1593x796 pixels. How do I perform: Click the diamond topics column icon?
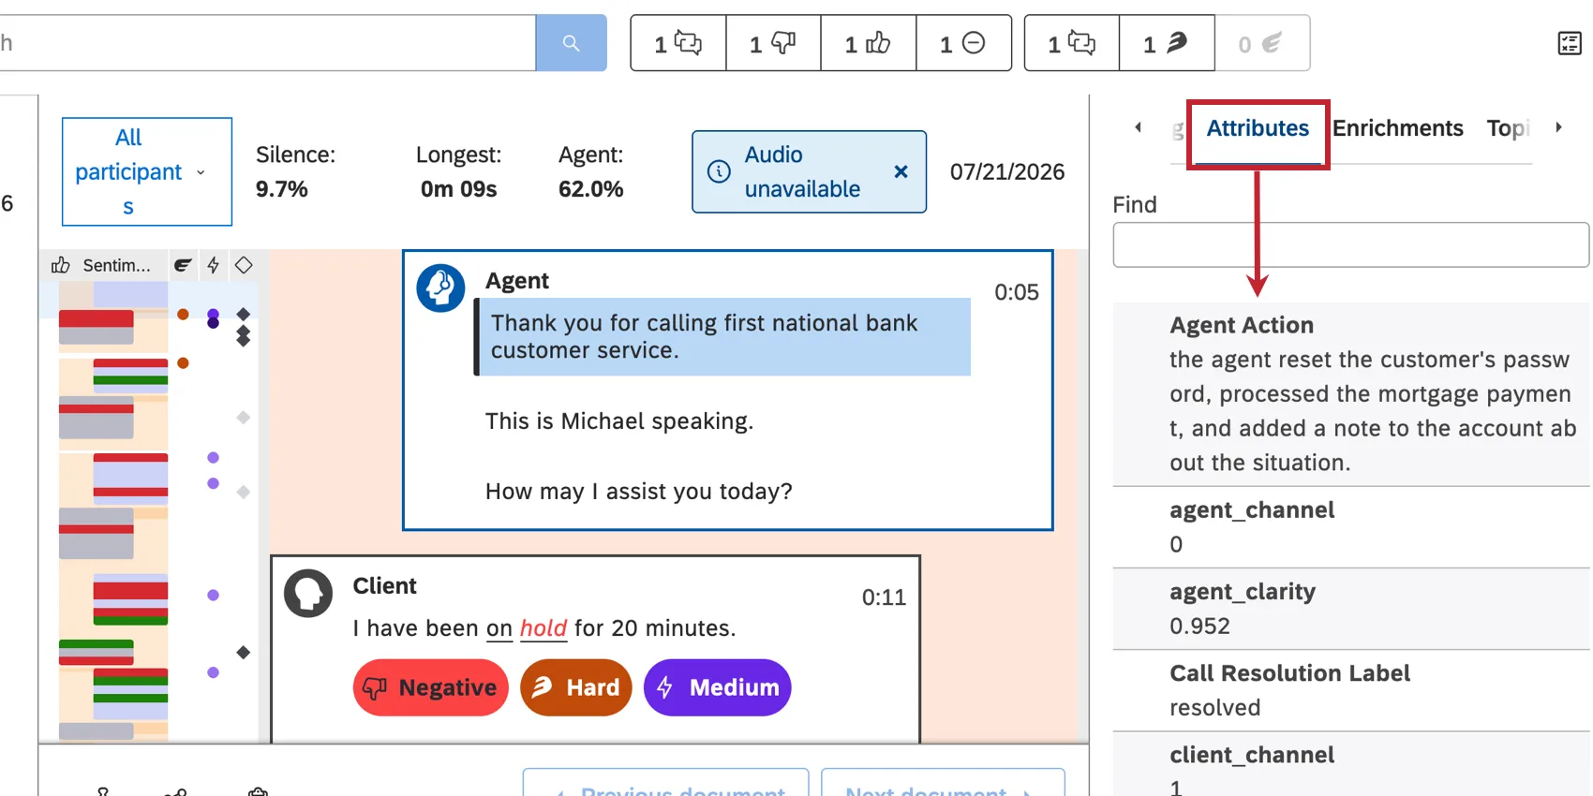click(x=244, y=265)
